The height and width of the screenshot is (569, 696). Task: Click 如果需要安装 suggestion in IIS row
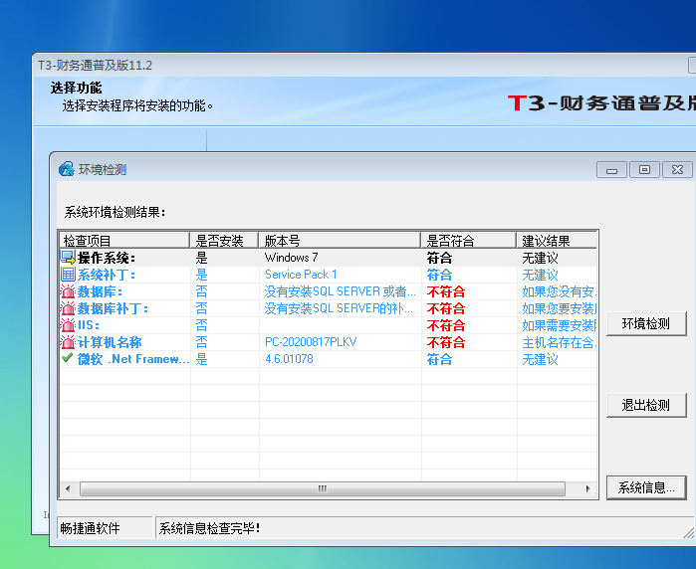pyautogui.click(x=560, y=325)
